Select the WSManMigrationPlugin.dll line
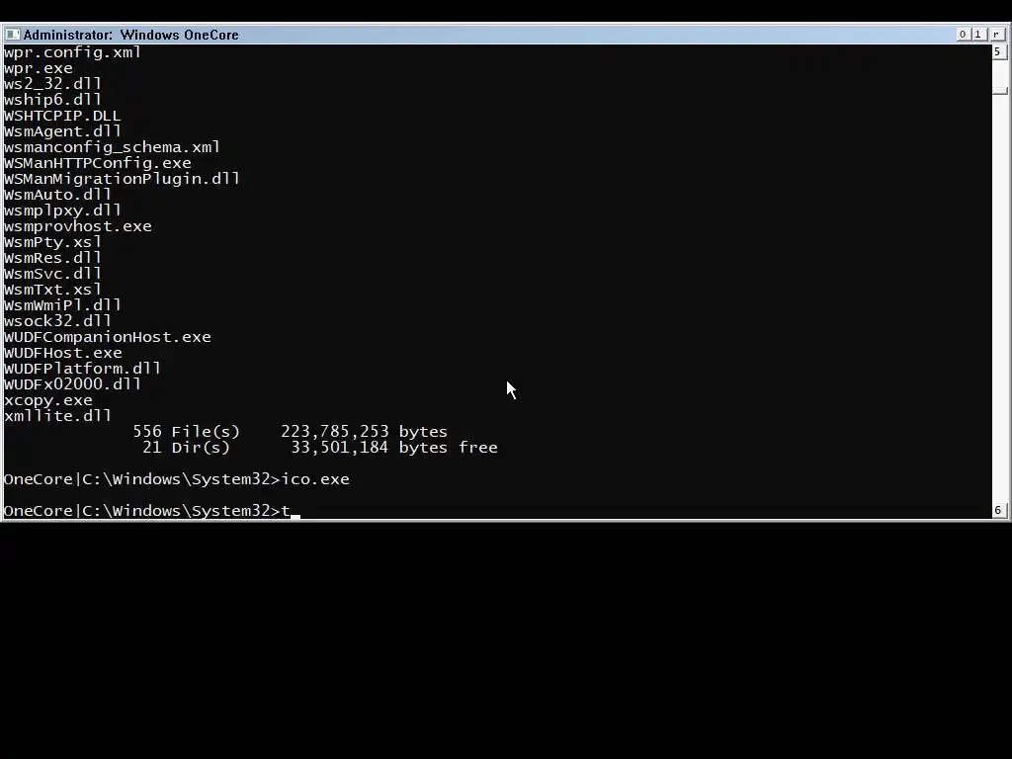The width and height of the screenshot is (1012, 759). 122,179
